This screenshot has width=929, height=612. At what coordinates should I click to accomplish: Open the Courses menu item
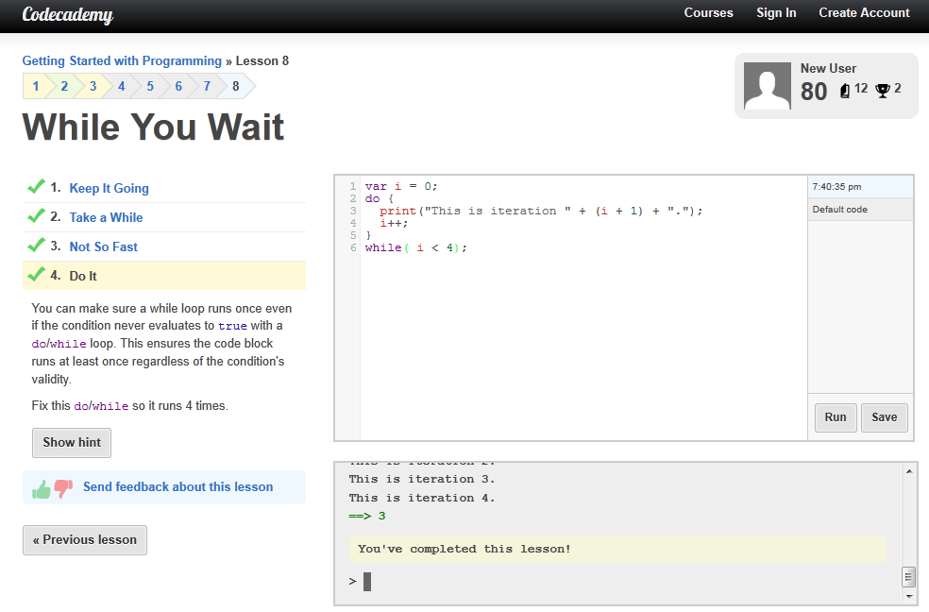point(708,13)
